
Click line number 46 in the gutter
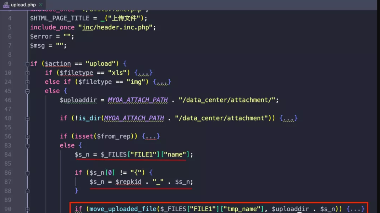click(x=8, y=100)
